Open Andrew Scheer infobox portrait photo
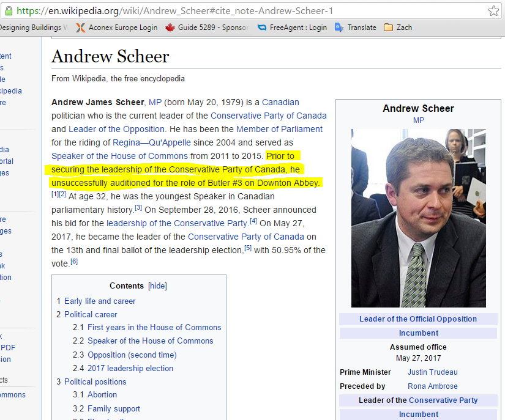Screen dimensions: 505x420 click(x=418, y=218)
